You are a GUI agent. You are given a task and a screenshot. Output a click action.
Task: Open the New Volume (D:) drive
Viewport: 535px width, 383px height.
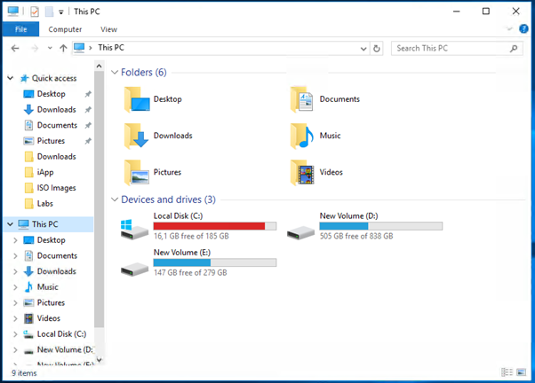tap(301, 229)
